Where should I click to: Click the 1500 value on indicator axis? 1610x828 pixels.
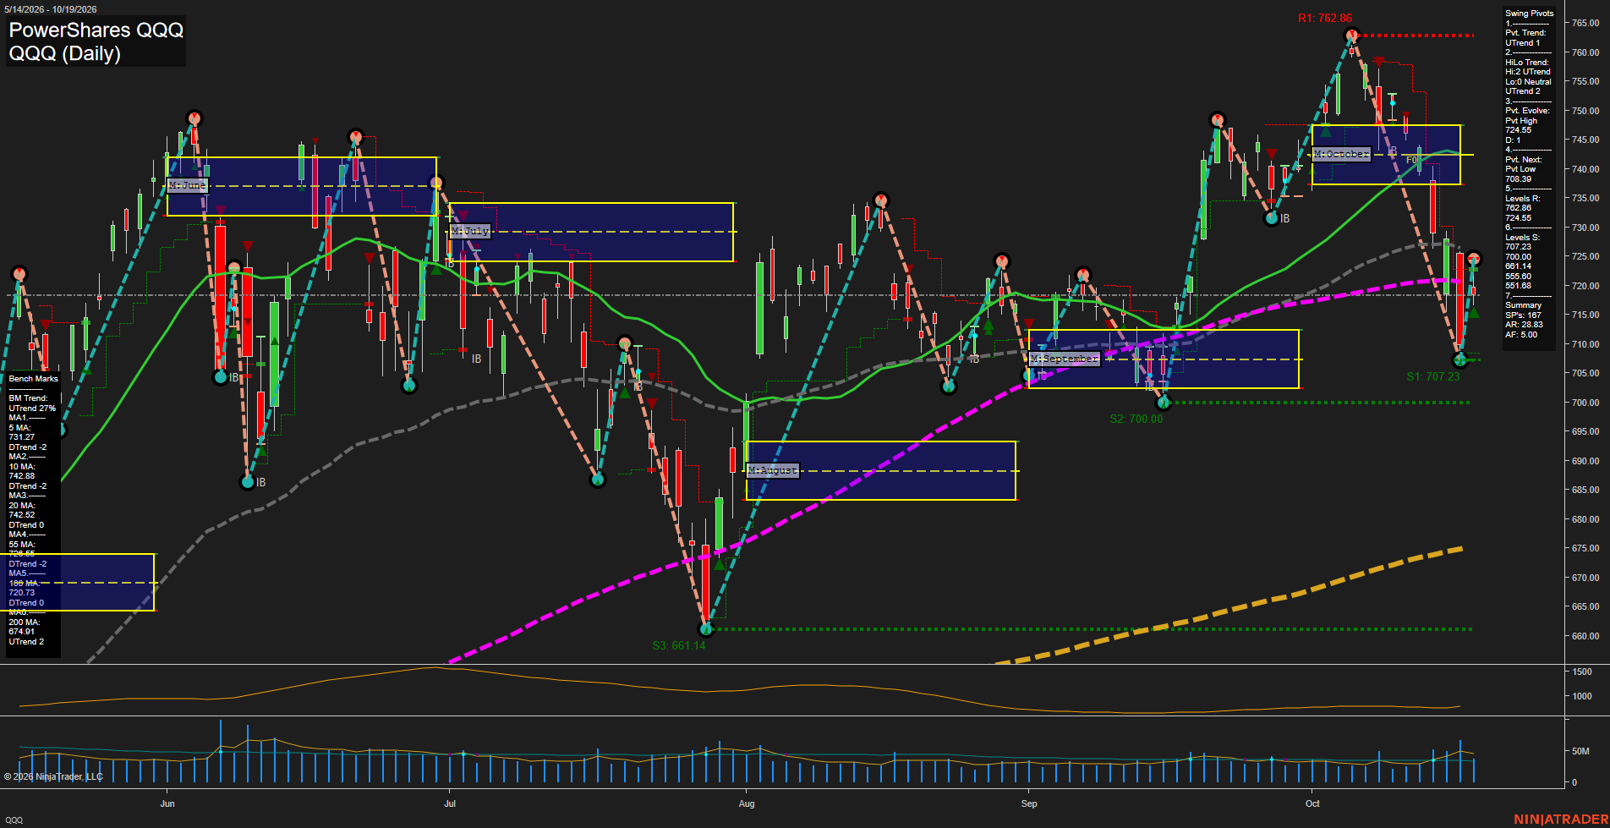pos(1582,672)
